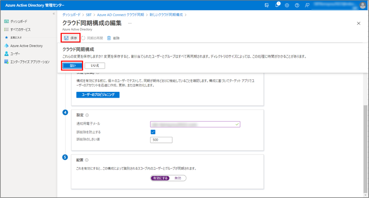
Task: Open the settings gear icon
Action: tap(287, 5)
